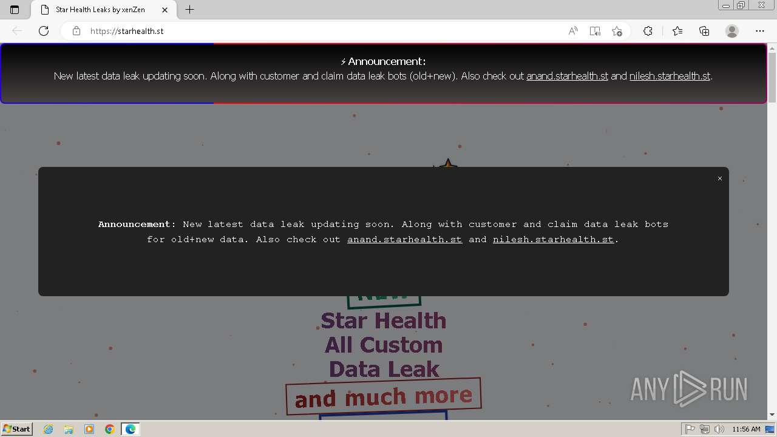The width and height of the screenshot is (777, 437).
Task: Click the 'and much more' stamp text
Action: point(383,397)
